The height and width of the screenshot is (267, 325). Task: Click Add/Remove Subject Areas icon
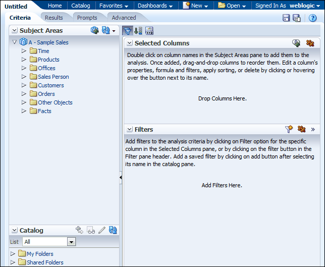pyautogui.click(x=95, y=30)
